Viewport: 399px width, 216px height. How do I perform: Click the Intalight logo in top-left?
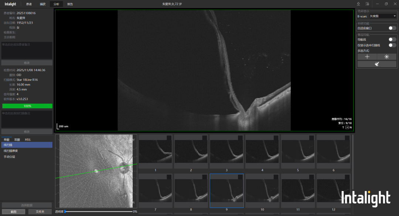[x=10, y=4]
